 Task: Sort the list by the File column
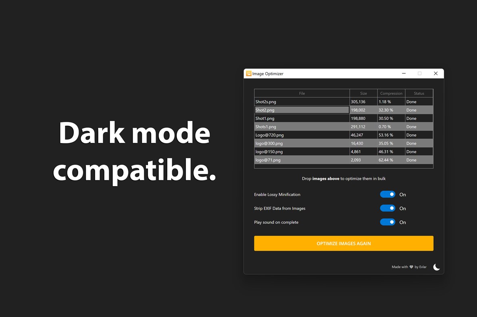[x=302, y=93]
